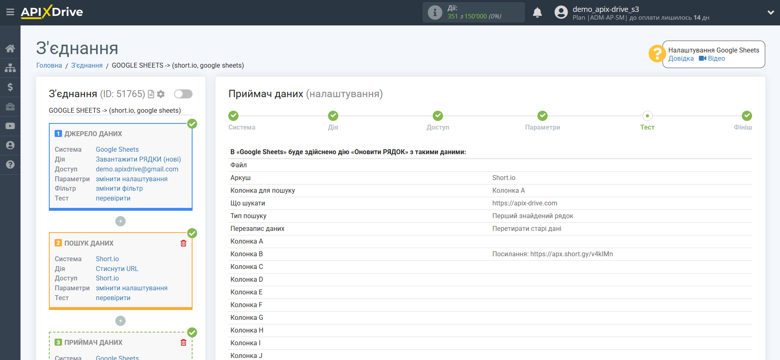Click the yellow question mark help icon
The image size is (780, 360).
coord(657,54)
